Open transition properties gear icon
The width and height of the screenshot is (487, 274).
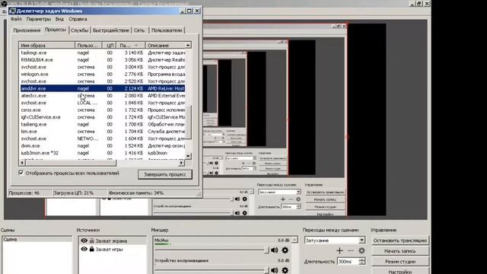[x=361, y=250]
